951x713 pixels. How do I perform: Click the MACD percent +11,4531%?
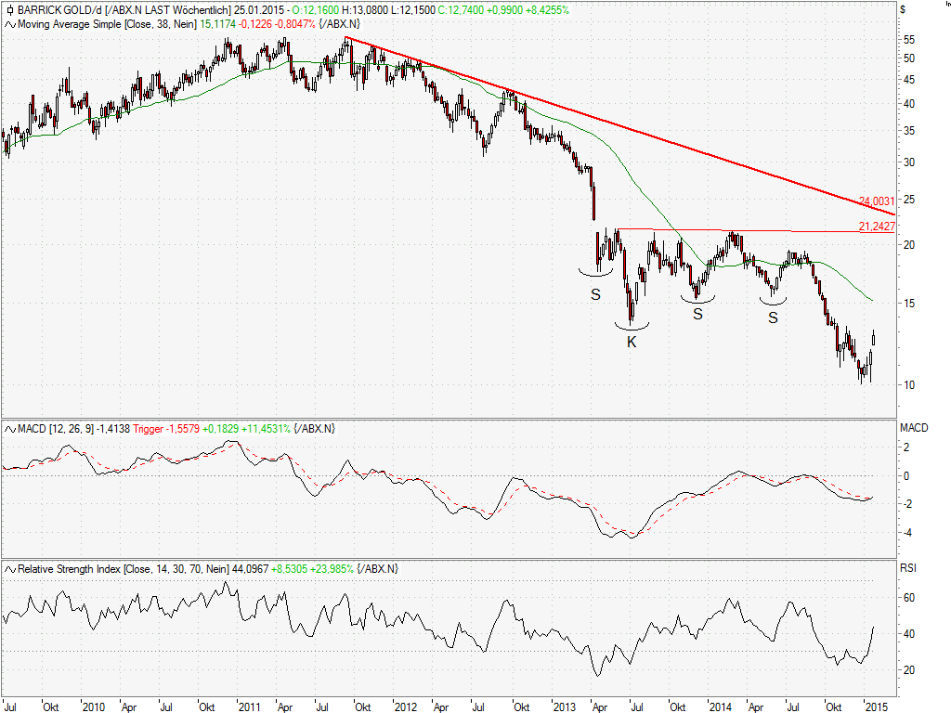coord(267,429)
